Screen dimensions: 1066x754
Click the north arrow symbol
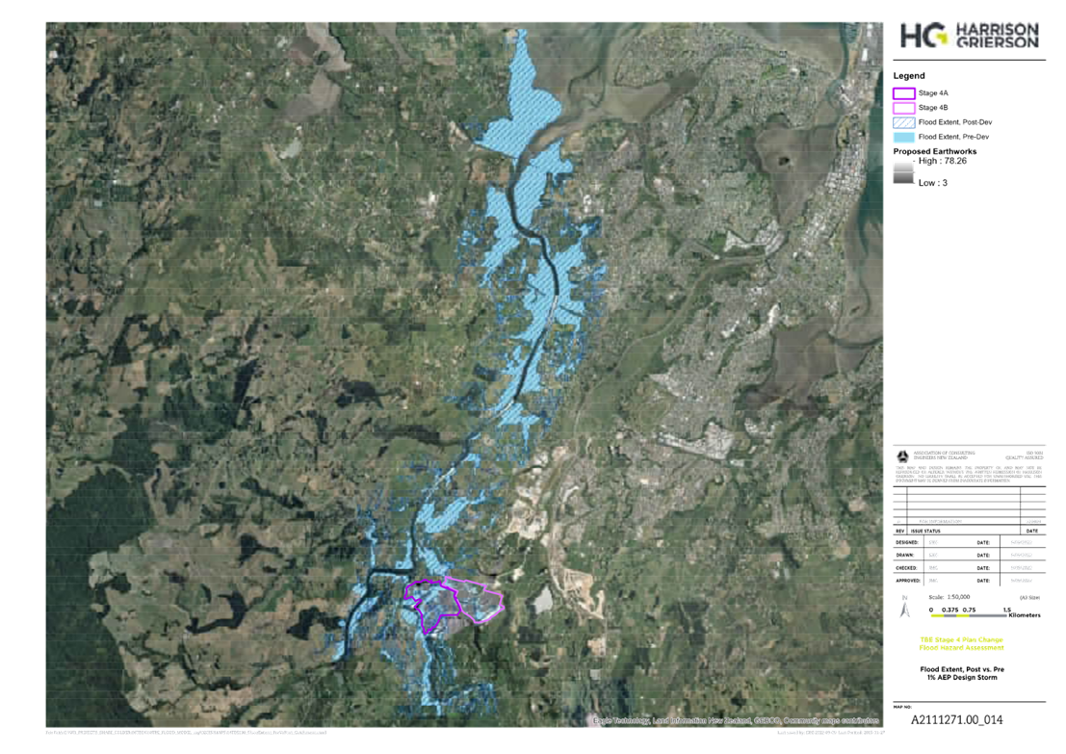904,609
